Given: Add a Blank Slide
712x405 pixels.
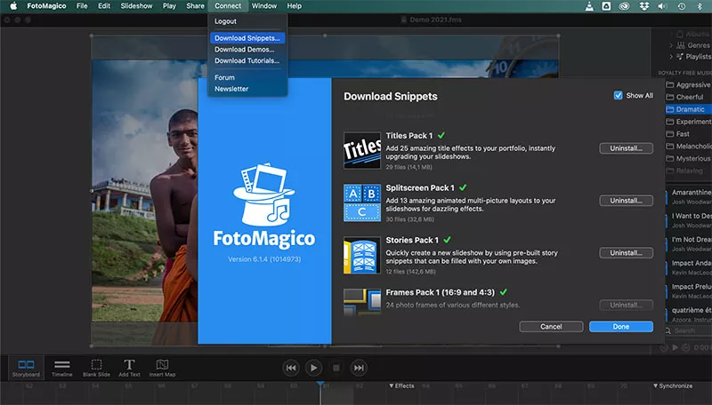Looking at the screenshot, I should tap(96, 368).
